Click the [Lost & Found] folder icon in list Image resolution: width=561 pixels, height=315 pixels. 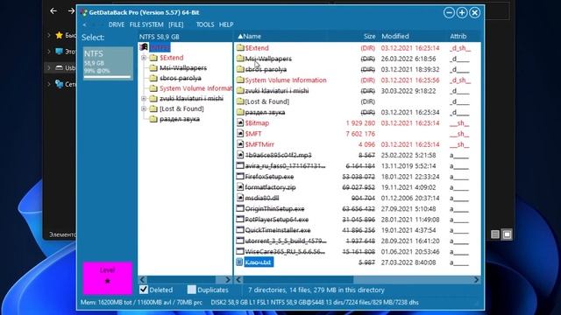pyautogui.click(x=240, y=101)
